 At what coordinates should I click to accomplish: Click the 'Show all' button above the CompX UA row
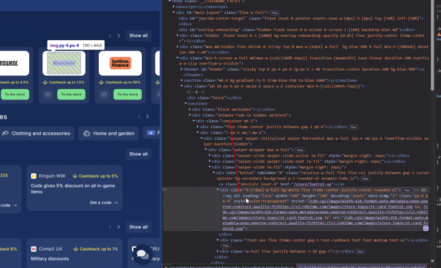tap(138, 227)
